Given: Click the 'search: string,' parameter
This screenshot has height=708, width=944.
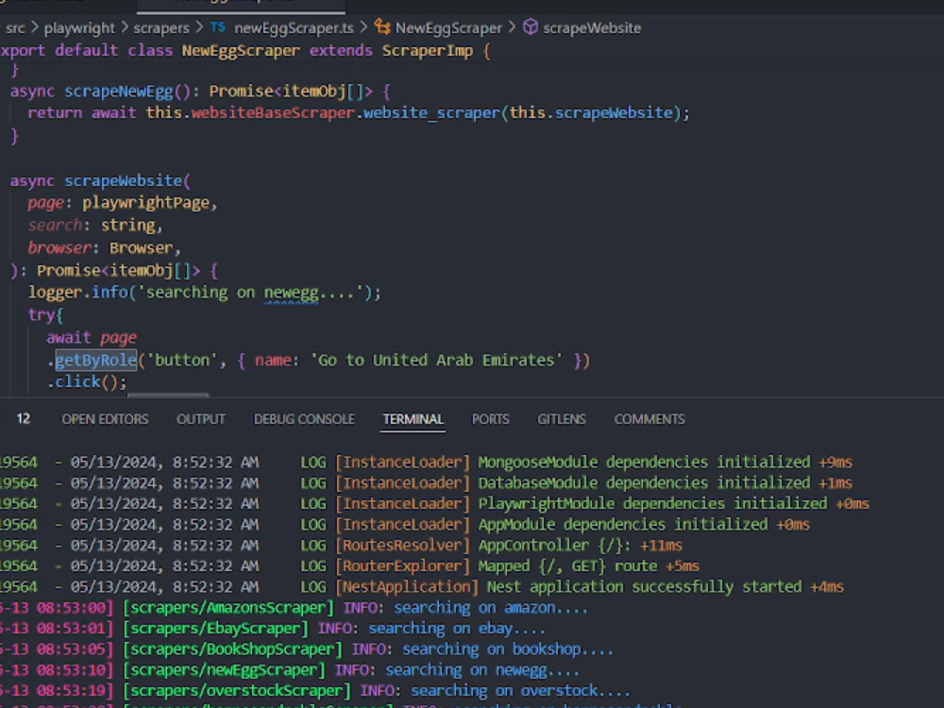Looking at the screenshot, I should 95,226.
